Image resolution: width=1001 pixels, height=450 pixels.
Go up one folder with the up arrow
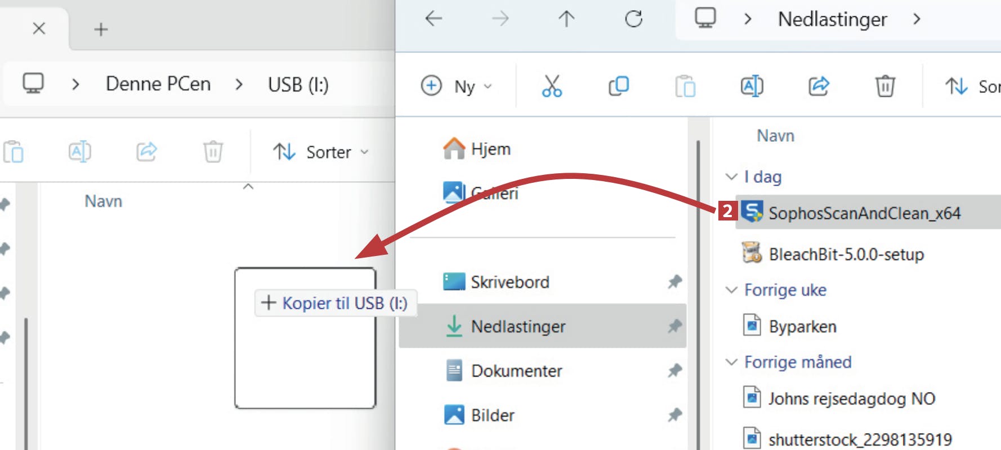566,19
